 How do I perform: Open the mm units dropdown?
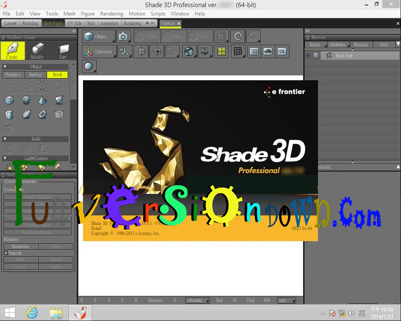(x=286, y=300)
